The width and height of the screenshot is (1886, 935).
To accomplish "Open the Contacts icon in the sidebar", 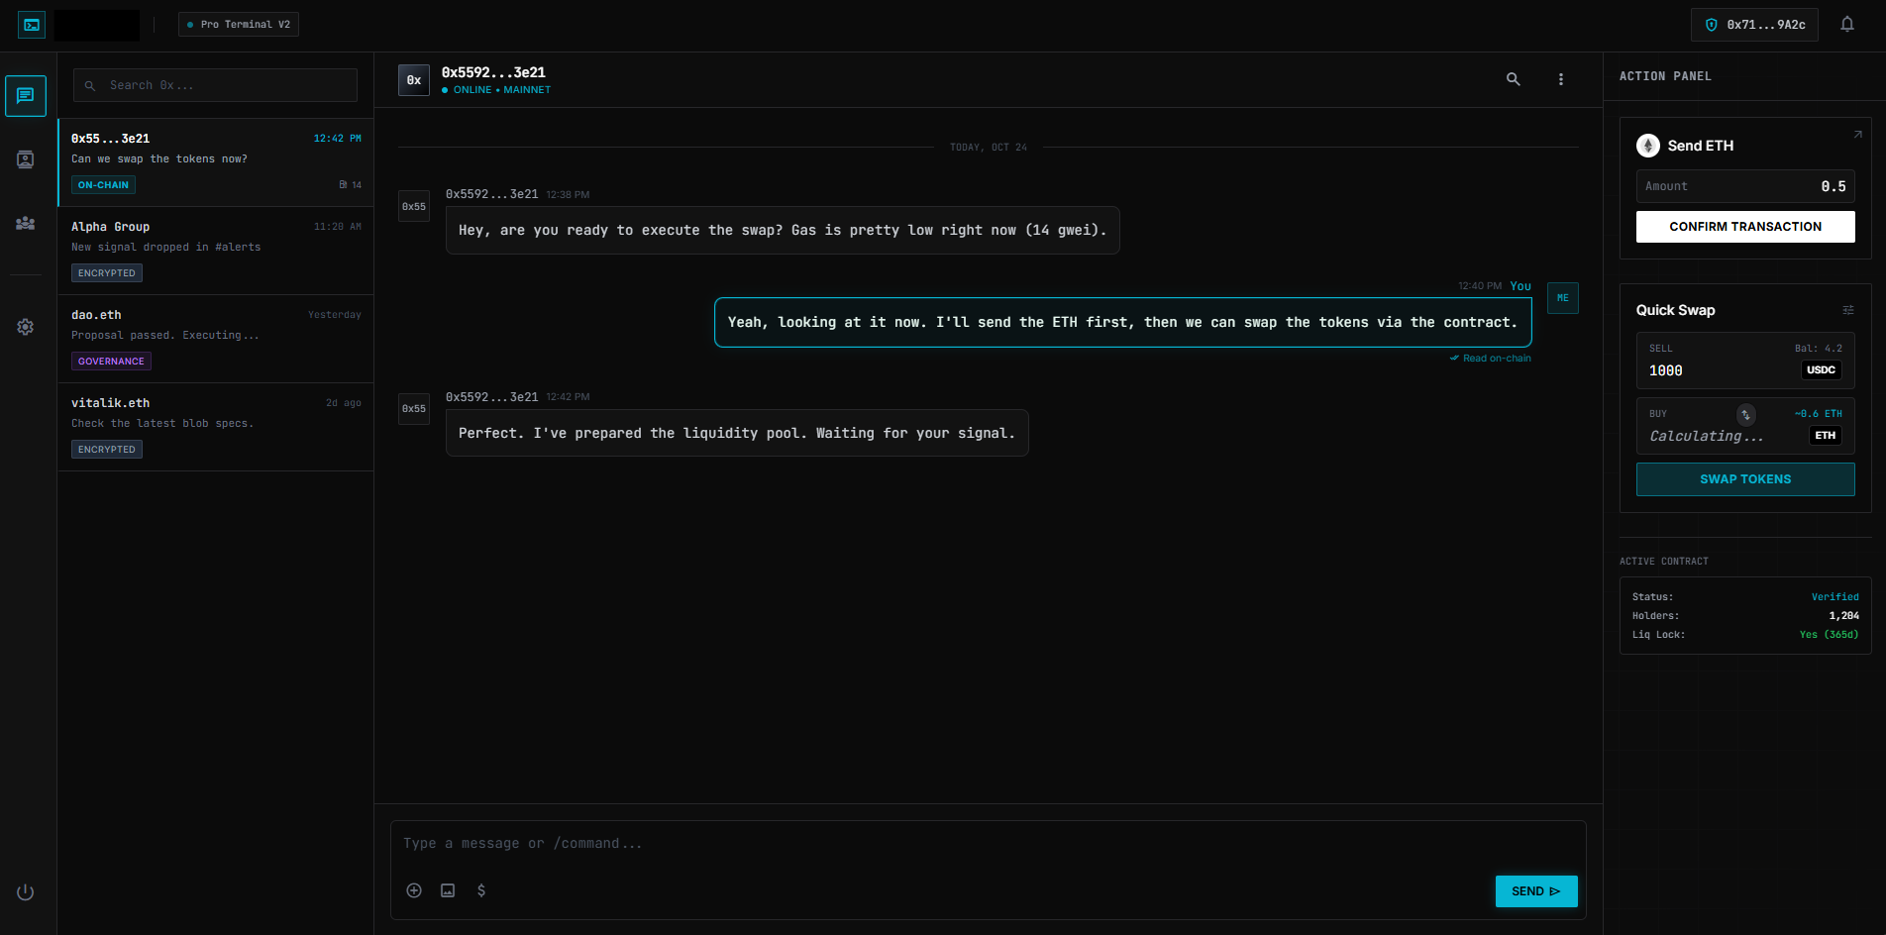I will tap(26, 158).
